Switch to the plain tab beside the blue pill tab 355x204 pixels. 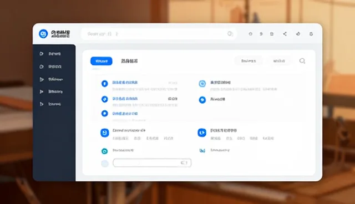[129, 61]
